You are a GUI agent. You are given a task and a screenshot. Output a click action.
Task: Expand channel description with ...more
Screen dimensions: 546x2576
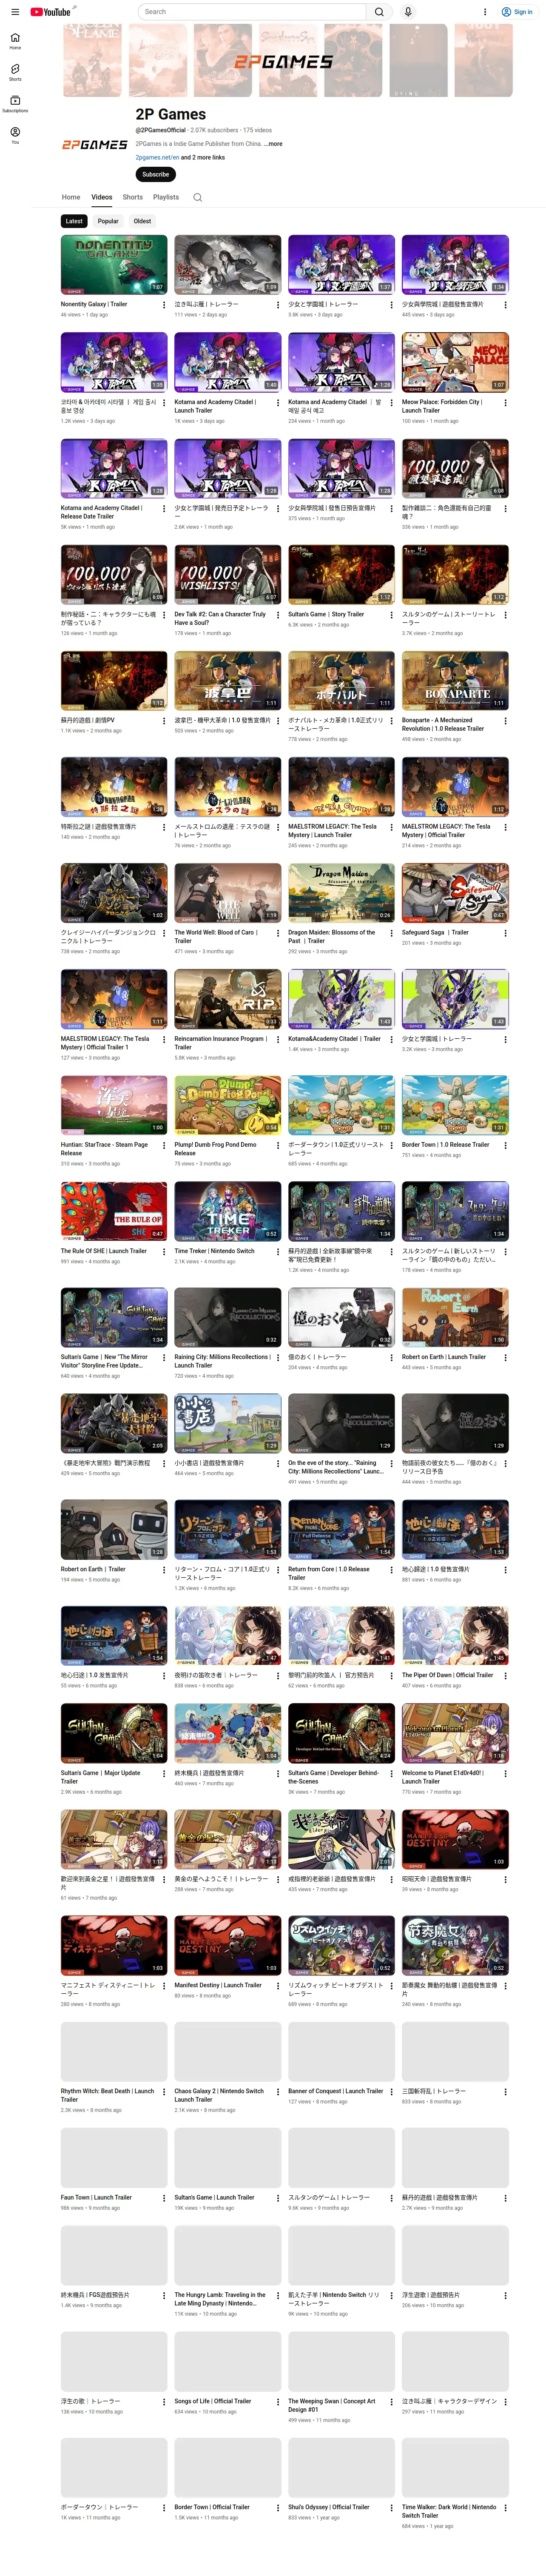coord(273,144)
